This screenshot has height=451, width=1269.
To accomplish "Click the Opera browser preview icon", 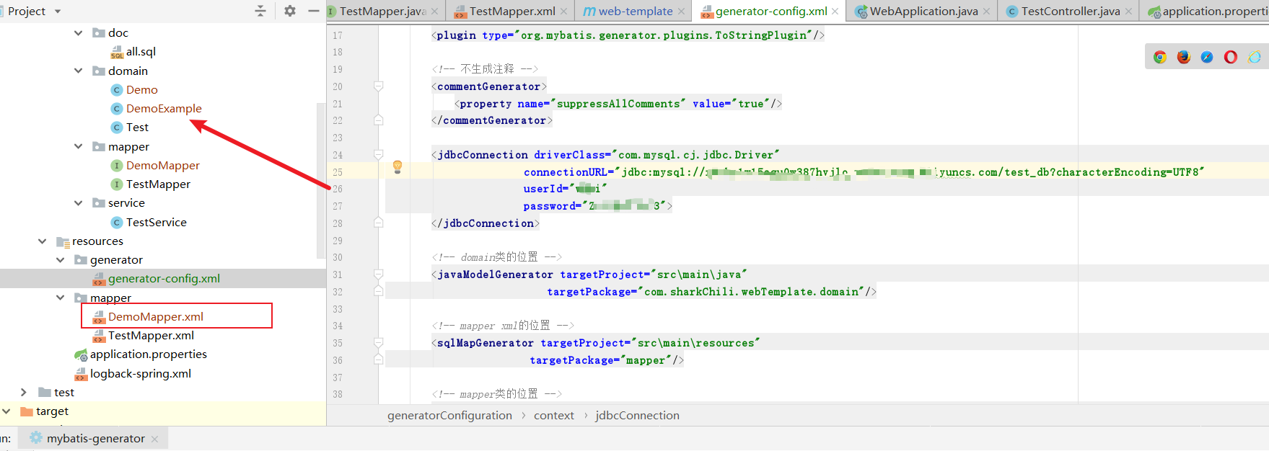I will pyautogui.click(x=1231, y=58).
